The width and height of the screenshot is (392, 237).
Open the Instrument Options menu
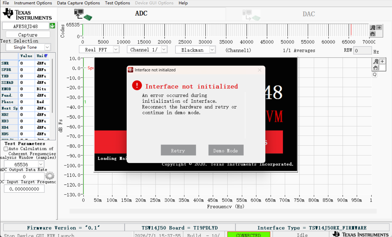click(33, 3)
